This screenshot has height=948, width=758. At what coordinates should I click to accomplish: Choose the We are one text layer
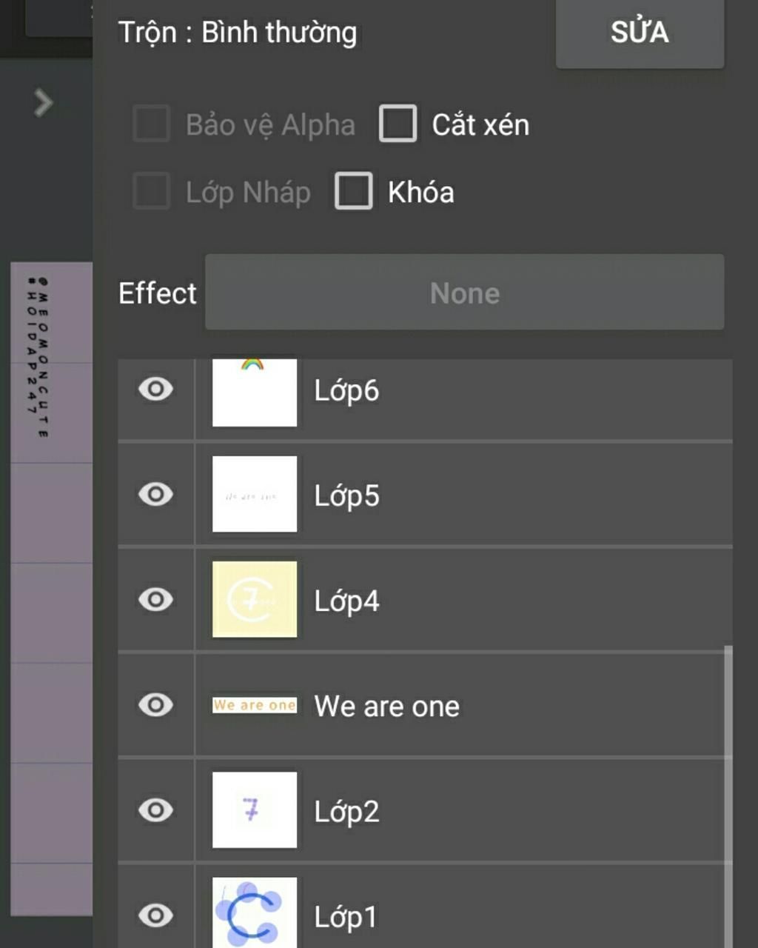pyautogui.click(x=425, y=705)
